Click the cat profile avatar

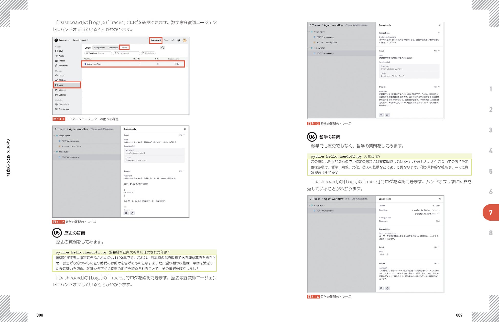[185, 40]
